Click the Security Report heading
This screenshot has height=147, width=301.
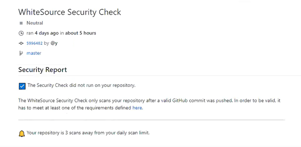tap(43, 70)
